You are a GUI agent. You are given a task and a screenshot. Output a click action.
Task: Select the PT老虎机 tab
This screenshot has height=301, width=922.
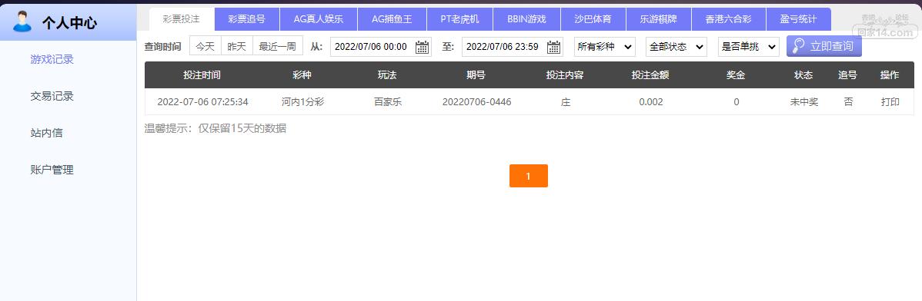459,18
